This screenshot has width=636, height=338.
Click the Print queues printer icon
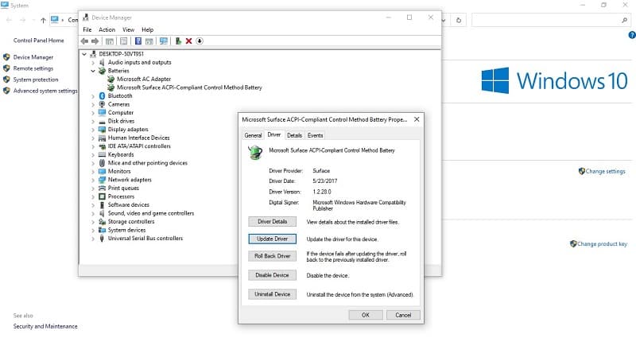pyautogui.click(x=103, y=188)
